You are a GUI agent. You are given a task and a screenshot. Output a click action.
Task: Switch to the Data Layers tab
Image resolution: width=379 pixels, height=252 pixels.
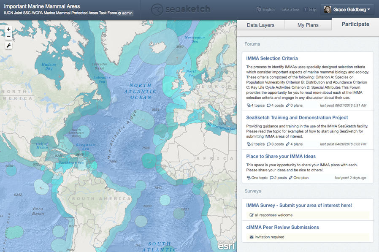[x=260, y=25]
